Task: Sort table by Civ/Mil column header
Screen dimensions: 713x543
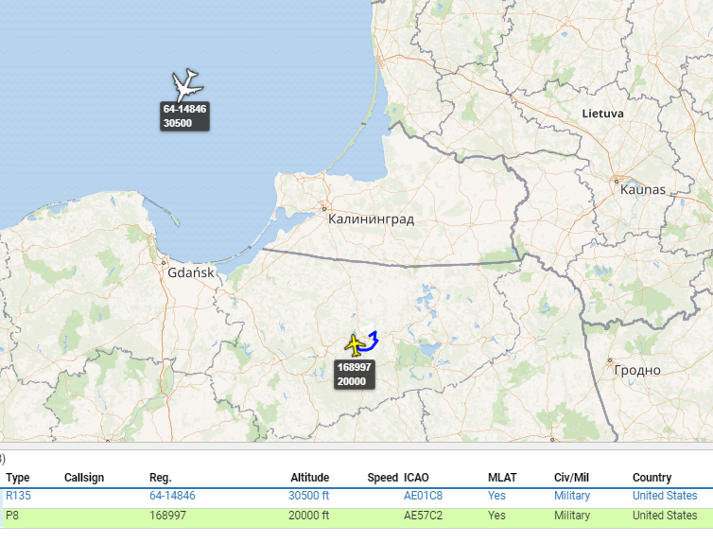Action: tap(571, 478)
